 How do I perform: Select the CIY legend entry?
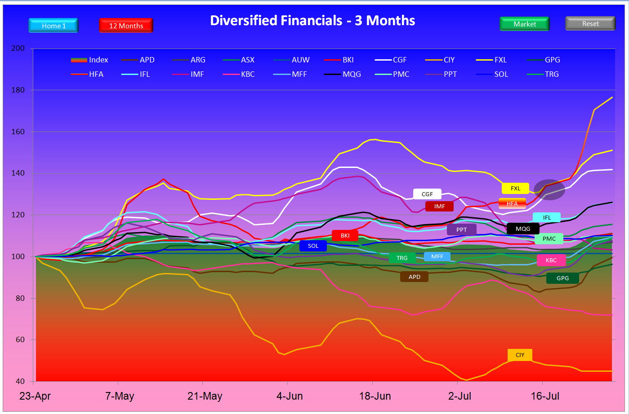point(440,60)
